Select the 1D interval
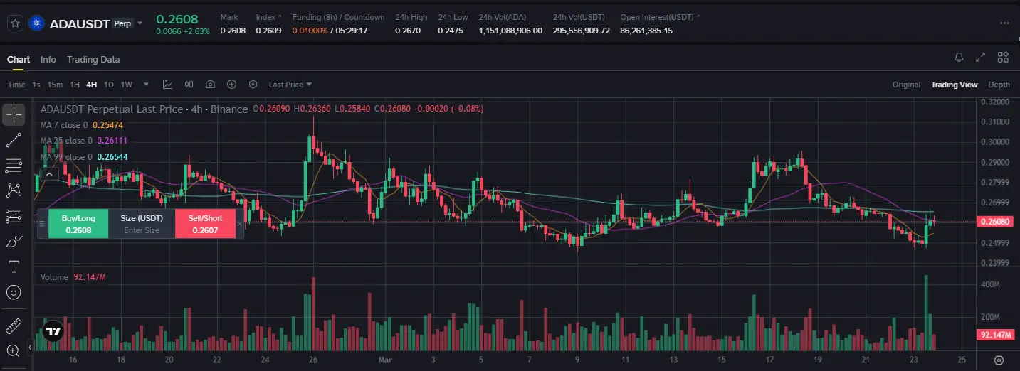 (x=109, y=85)
